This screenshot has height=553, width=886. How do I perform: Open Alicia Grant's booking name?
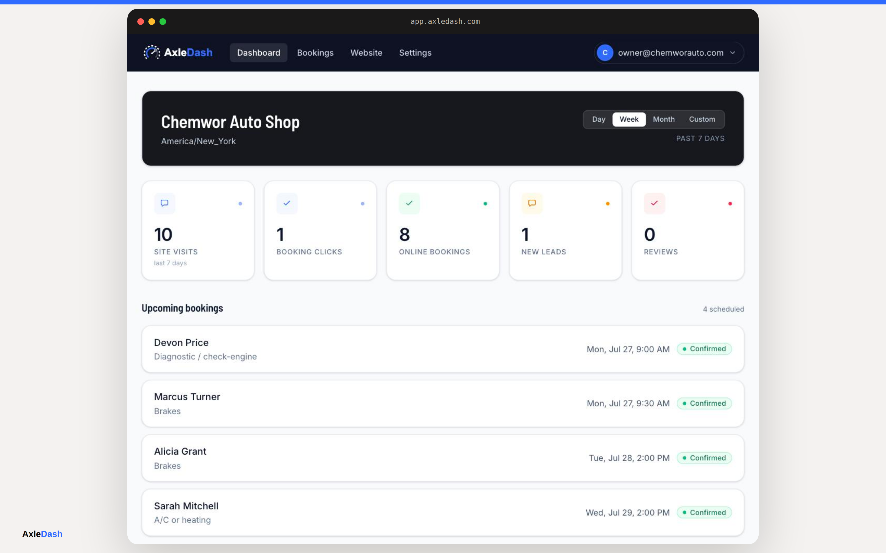[x=180, y=451]
